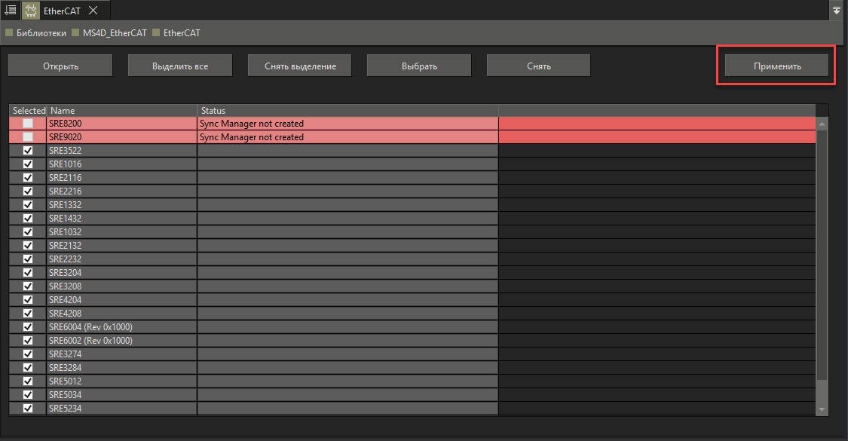The height and width of the screenshot is (441, 848).
Task: Uncheck the SRE2216 checkbox
Action: tap(28, 191)
